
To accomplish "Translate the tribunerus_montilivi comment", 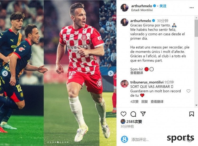I will tap(157, 101).
